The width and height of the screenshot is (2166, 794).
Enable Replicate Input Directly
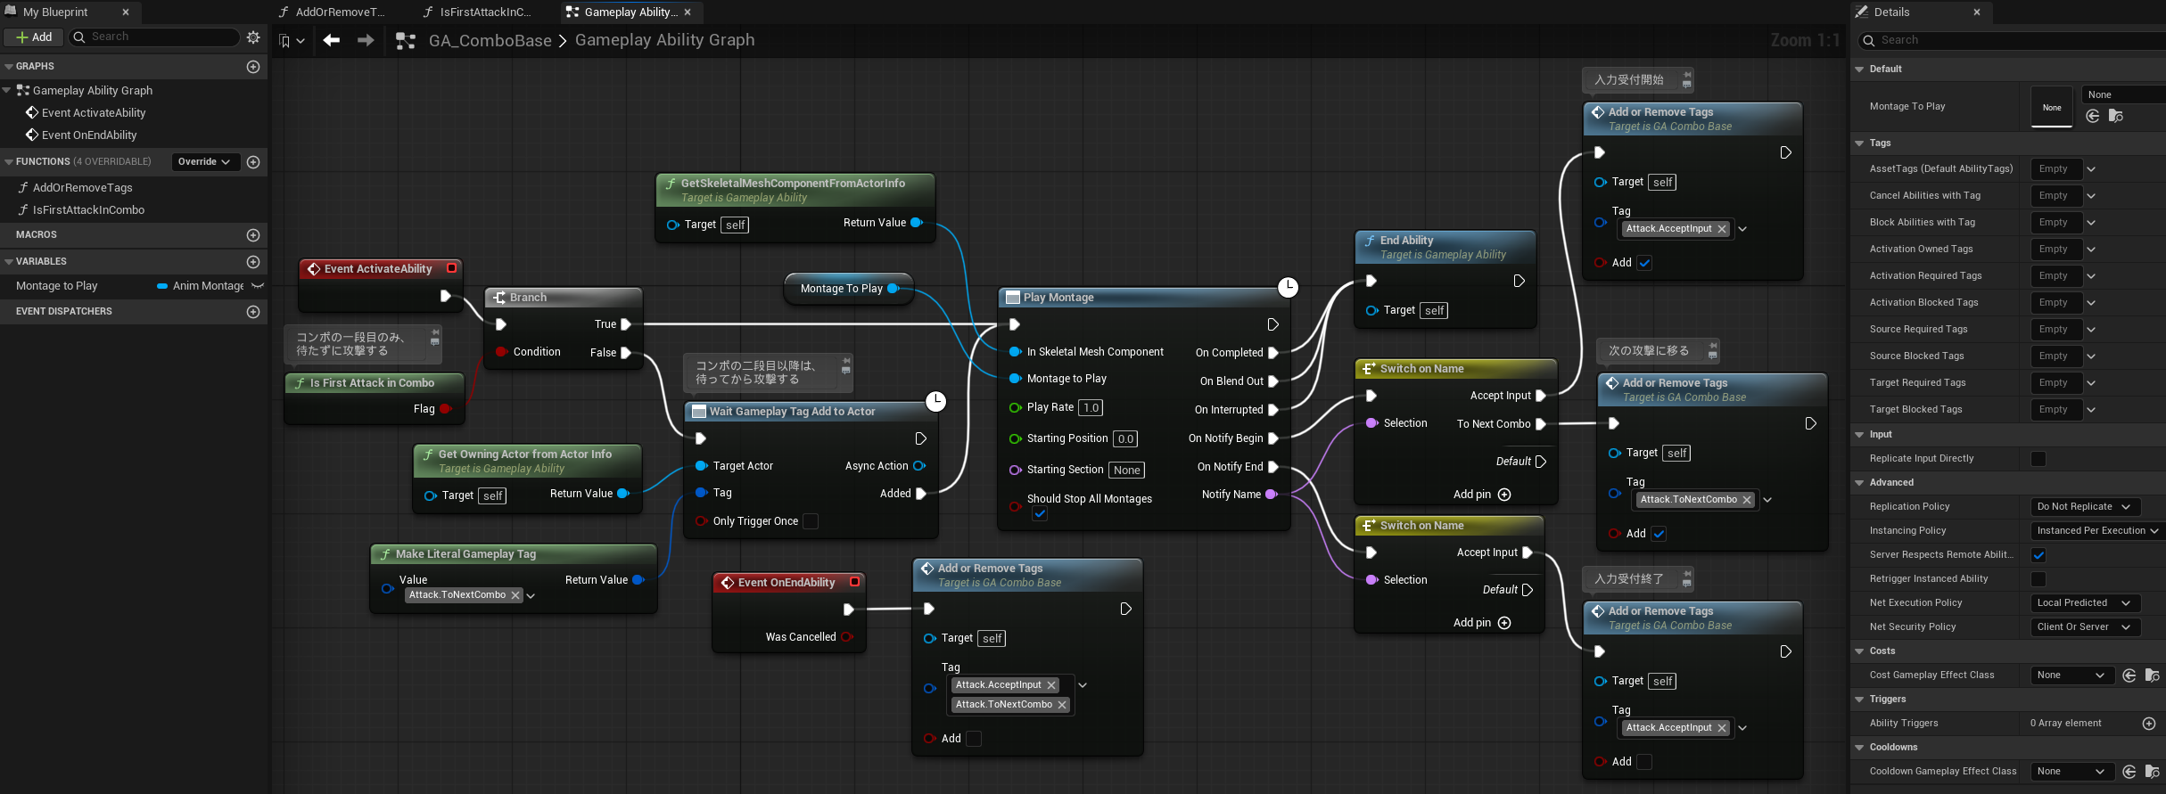[x=2038, y=459]
